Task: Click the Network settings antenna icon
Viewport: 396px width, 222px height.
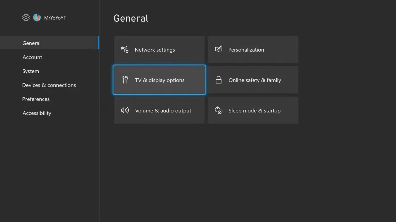Action: (x=125, y=50)
